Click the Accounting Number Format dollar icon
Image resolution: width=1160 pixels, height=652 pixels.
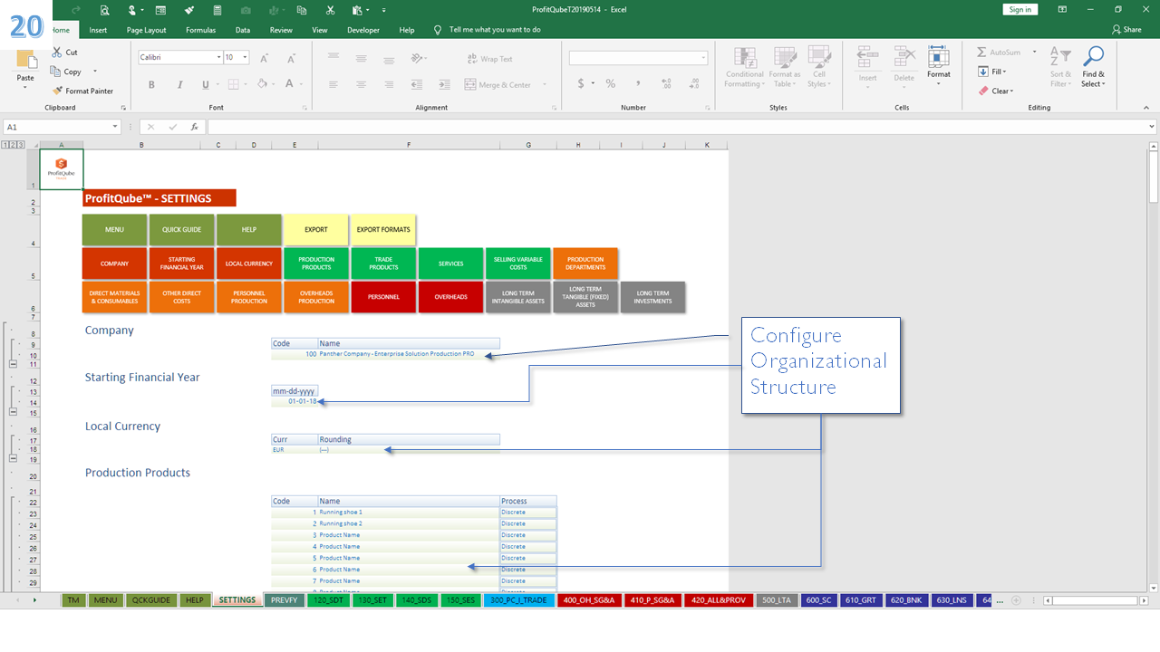pyautogui.click(x=581, y=83)
